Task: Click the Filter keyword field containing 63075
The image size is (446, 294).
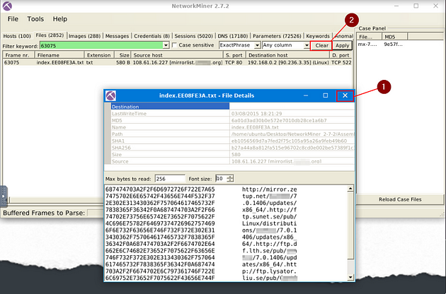Action: click(101, 45)
